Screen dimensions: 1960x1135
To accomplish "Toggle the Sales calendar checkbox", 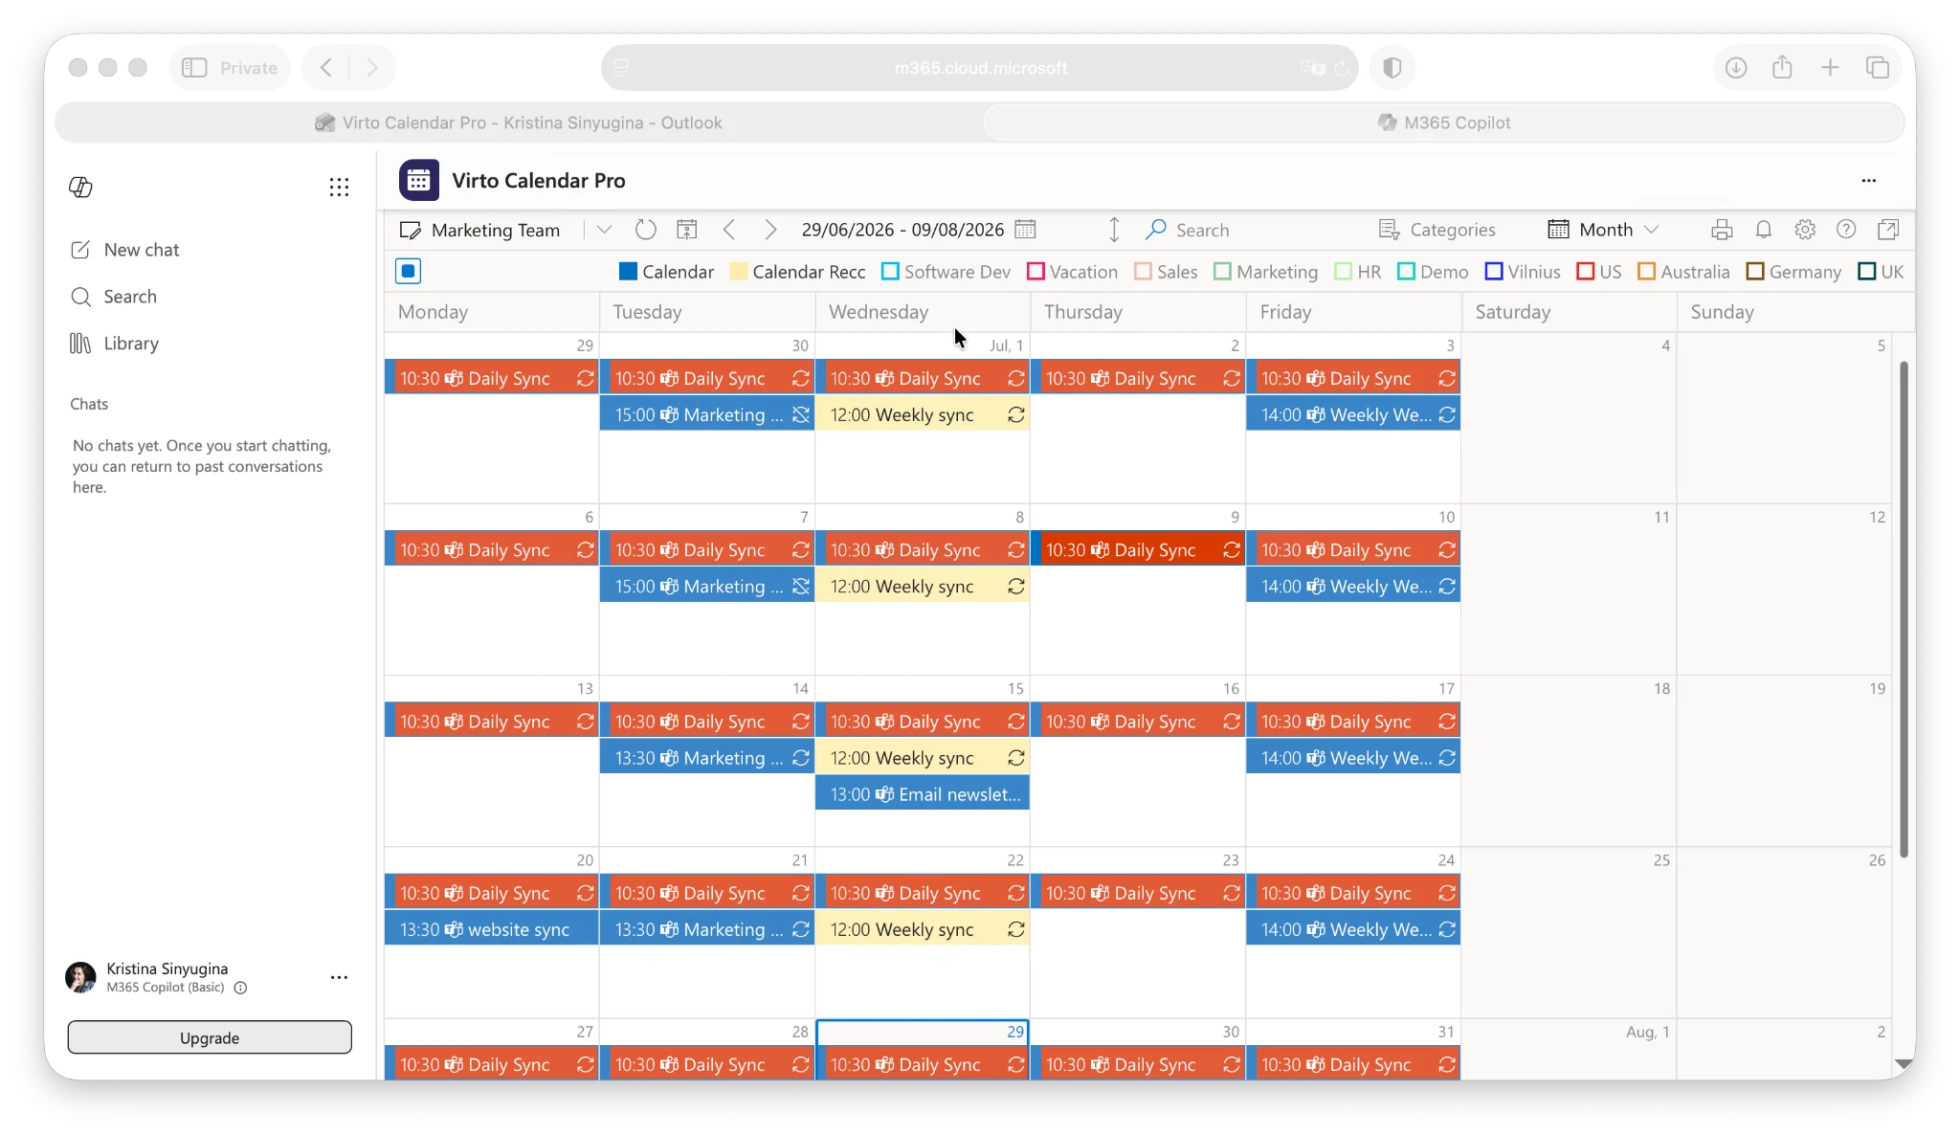I will (1143, 272).
